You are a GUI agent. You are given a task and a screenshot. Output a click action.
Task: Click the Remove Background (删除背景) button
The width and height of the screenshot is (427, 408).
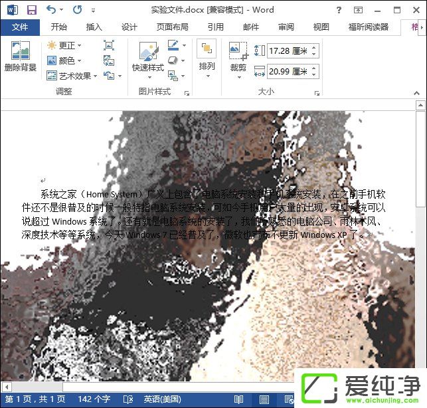[20, 56]
